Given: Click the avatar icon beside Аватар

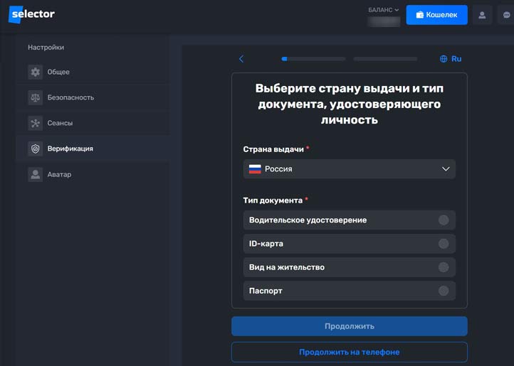Looking at the screenshot, I should (x=36, y=174).
